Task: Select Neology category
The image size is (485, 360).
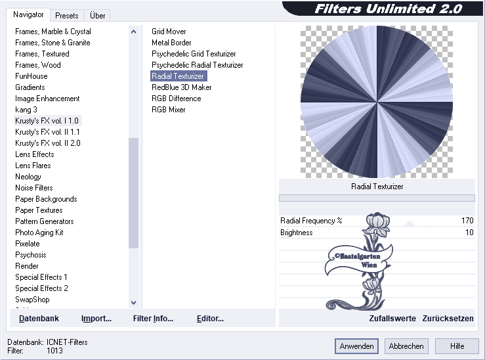Action: point(28,177)
